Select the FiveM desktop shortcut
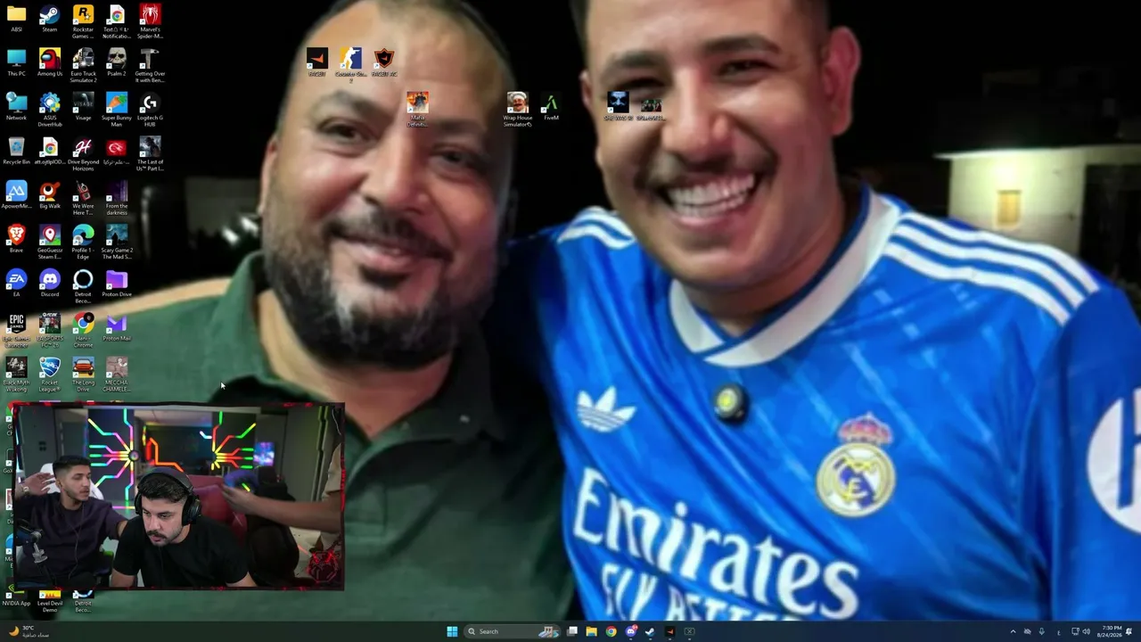 pos(551,105)
